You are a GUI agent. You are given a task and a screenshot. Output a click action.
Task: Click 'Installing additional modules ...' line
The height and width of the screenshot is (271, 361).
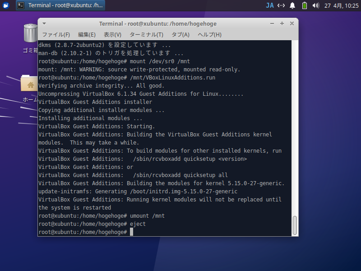click(x=90, y=118)
